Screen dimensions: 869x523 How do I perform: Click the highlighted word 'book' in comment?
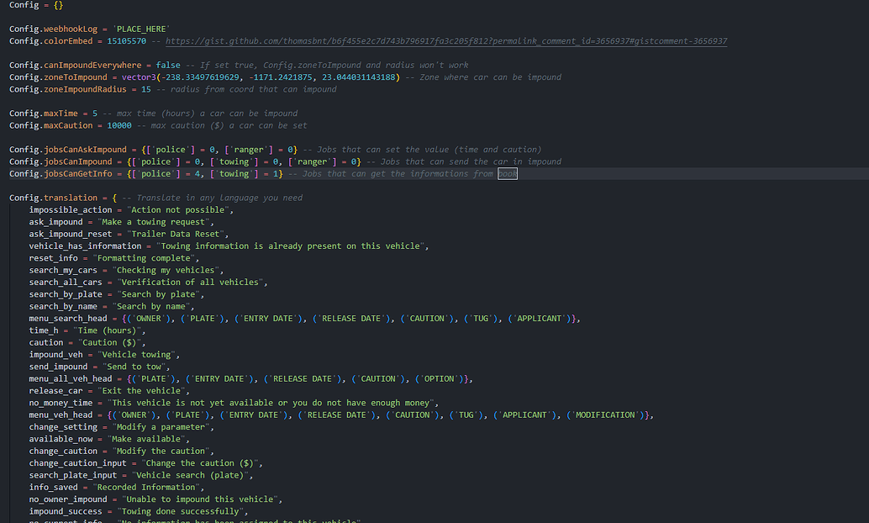[507, 174]
